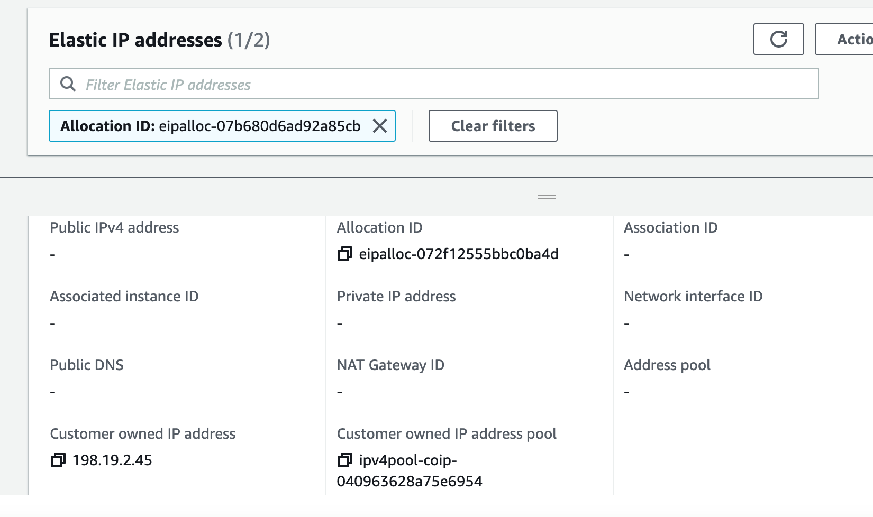Open the Actions menu
873x517 pixels.
(852, 39)
